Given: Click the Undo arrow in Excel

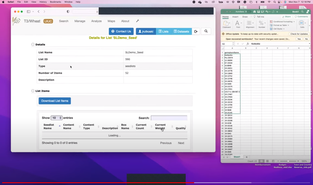Looking at the screenshot, I should click(x=267, y=12).
